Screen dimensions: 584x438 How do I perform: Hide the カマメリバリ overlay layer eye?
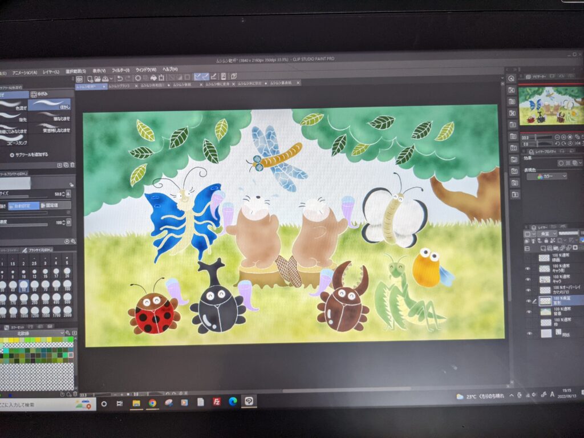(x=529, y=290)
